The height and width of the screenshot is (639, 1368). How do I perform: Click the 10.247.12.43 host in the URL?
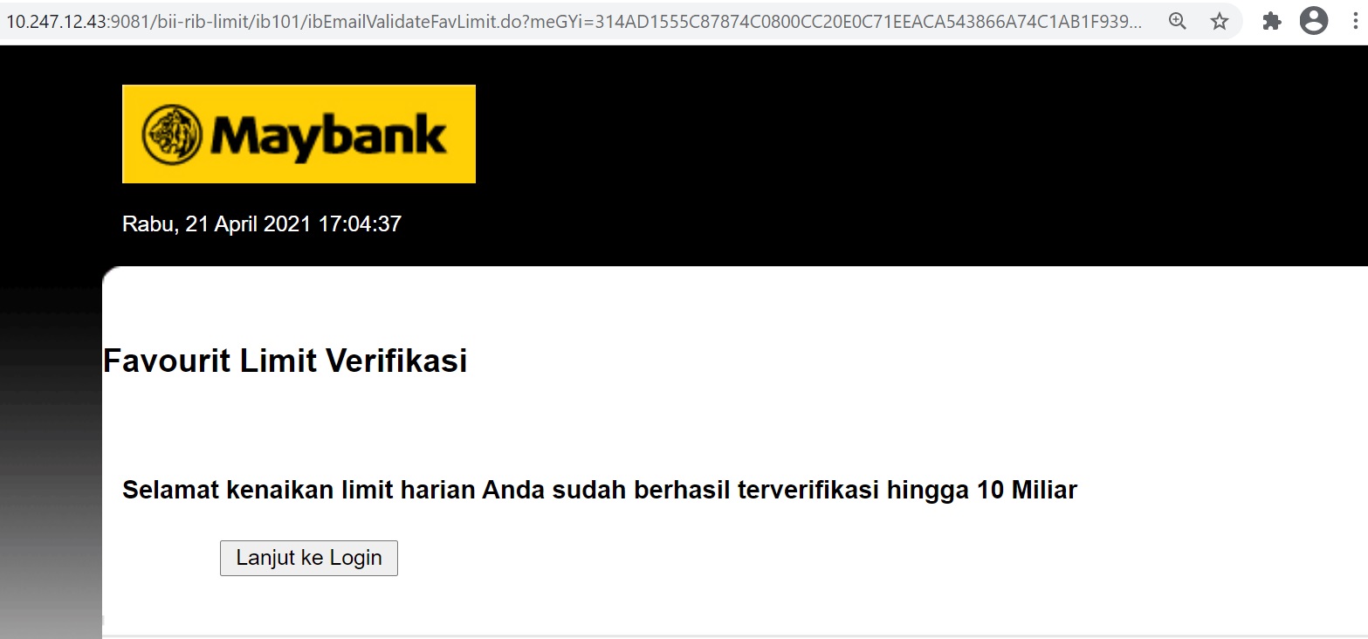(57, 23)
